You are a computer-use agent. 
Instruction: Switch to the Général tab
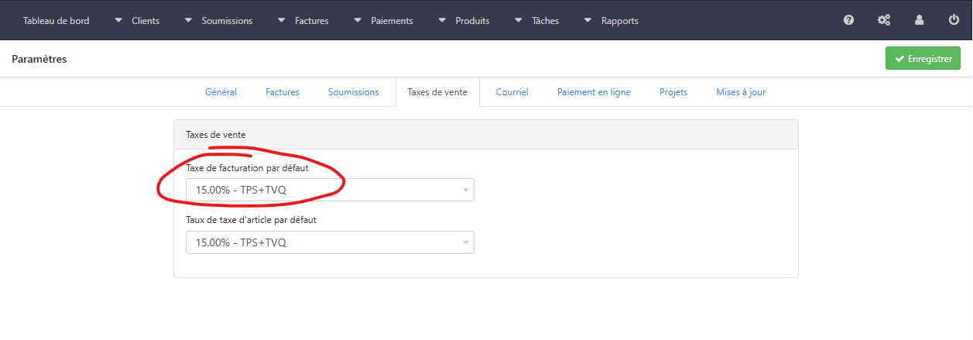(221, 92)
